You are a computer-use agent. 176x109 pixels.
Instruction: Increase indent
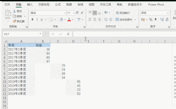pos(111,20)
